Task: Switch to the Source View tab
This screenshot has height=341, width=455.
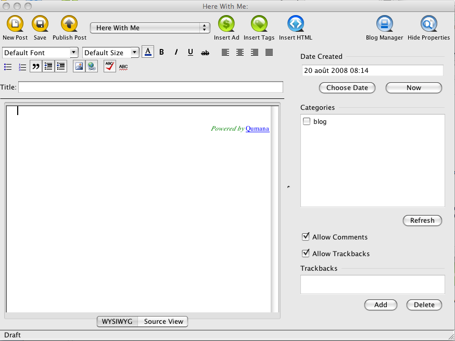Action: pyautogui.click(x=163, y=321)
